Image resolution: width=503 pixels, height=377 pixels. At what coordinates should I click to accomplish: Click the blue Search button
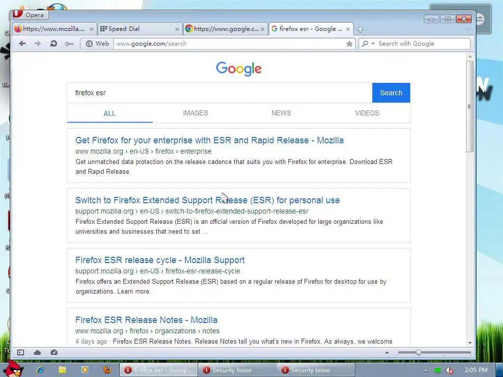(391, 93)
